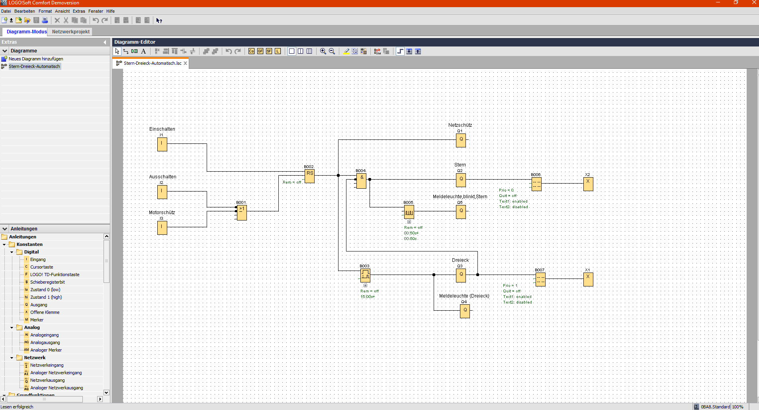Image resolution: width=759 pixels, height=410 pixels.
Task: Collapse the Konstanten tree folder
Action: coord(4,245)
